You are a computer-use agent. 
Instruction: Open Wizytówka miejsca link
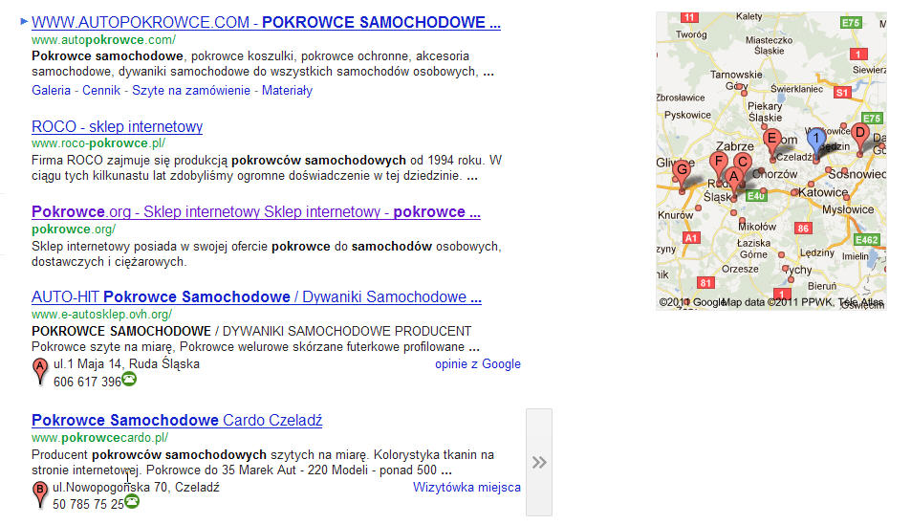point(466,487)
